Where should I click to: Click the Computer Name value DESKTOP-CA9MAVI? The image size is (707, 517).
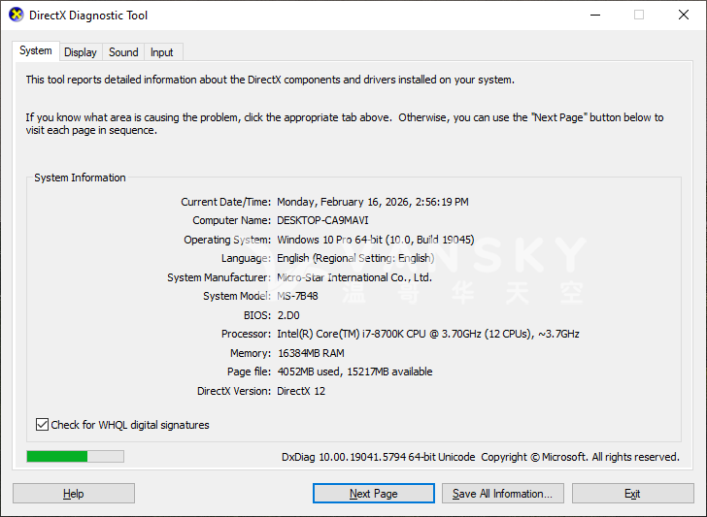pyautogui.click(x=322, y=220)
